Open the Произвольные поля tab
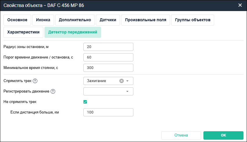247x142 pixels. (146, 20)
